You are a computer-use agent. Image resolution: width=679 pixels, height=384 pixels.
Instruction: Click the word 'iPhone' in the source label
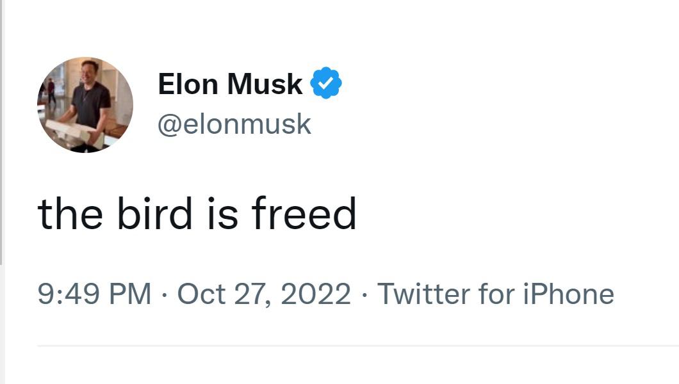point(569,294)
